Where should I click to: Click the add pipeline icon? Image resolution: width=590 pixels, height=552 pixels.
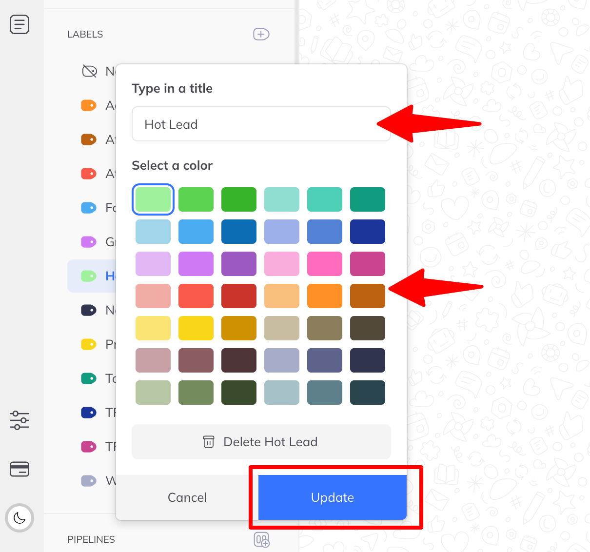262,540
